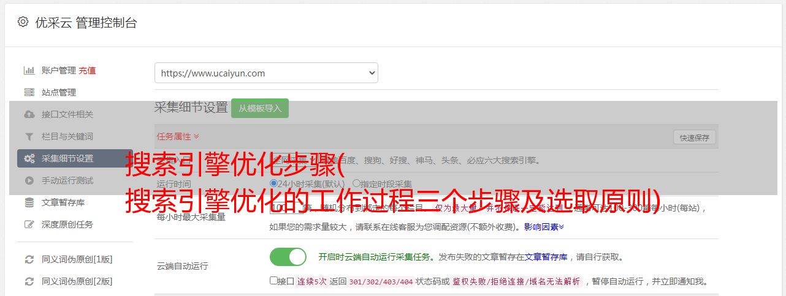Screen dimensions: 786x296
Task: Open the site URL dropdown https://www.ucaiyun.com
Action: click(266, 73)
